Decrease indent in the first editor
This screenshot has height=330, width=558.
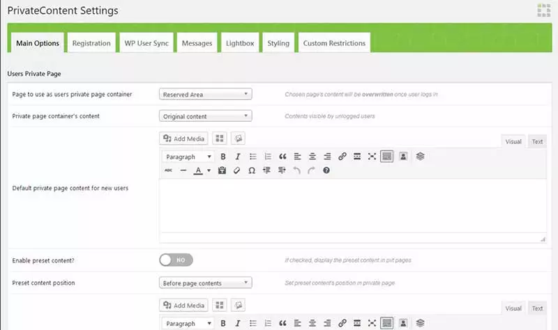266,171
